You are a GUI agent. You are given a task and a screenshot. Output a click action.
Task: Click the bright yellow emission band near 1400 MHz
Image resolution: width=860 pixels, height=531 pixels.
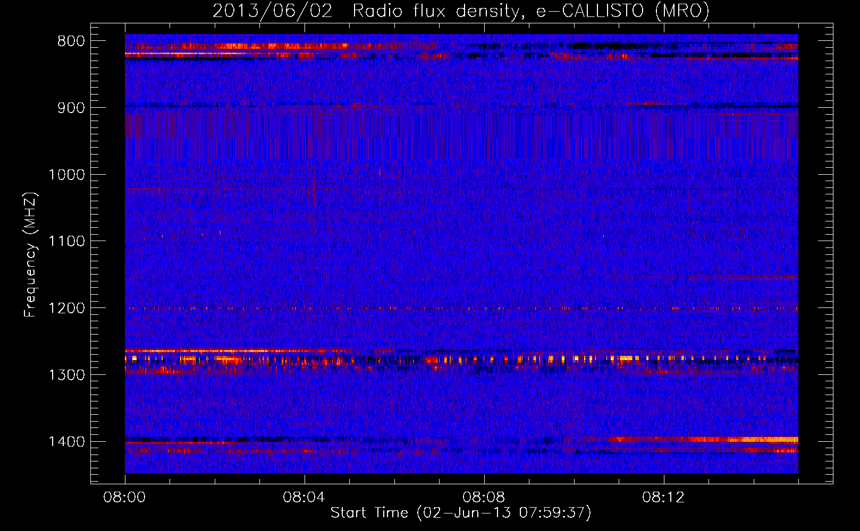(744, 440)
